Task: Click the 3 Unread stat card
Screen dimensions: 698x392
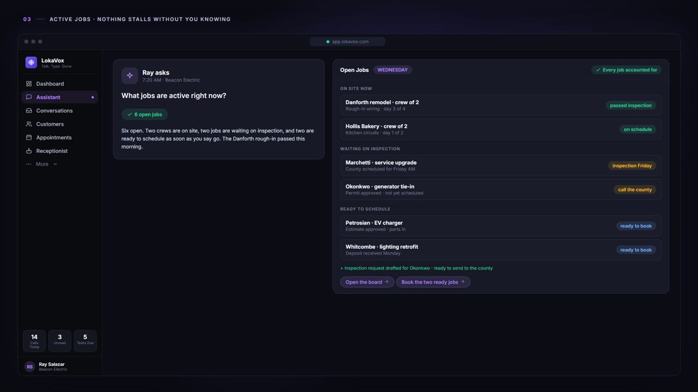Action: 59,341
